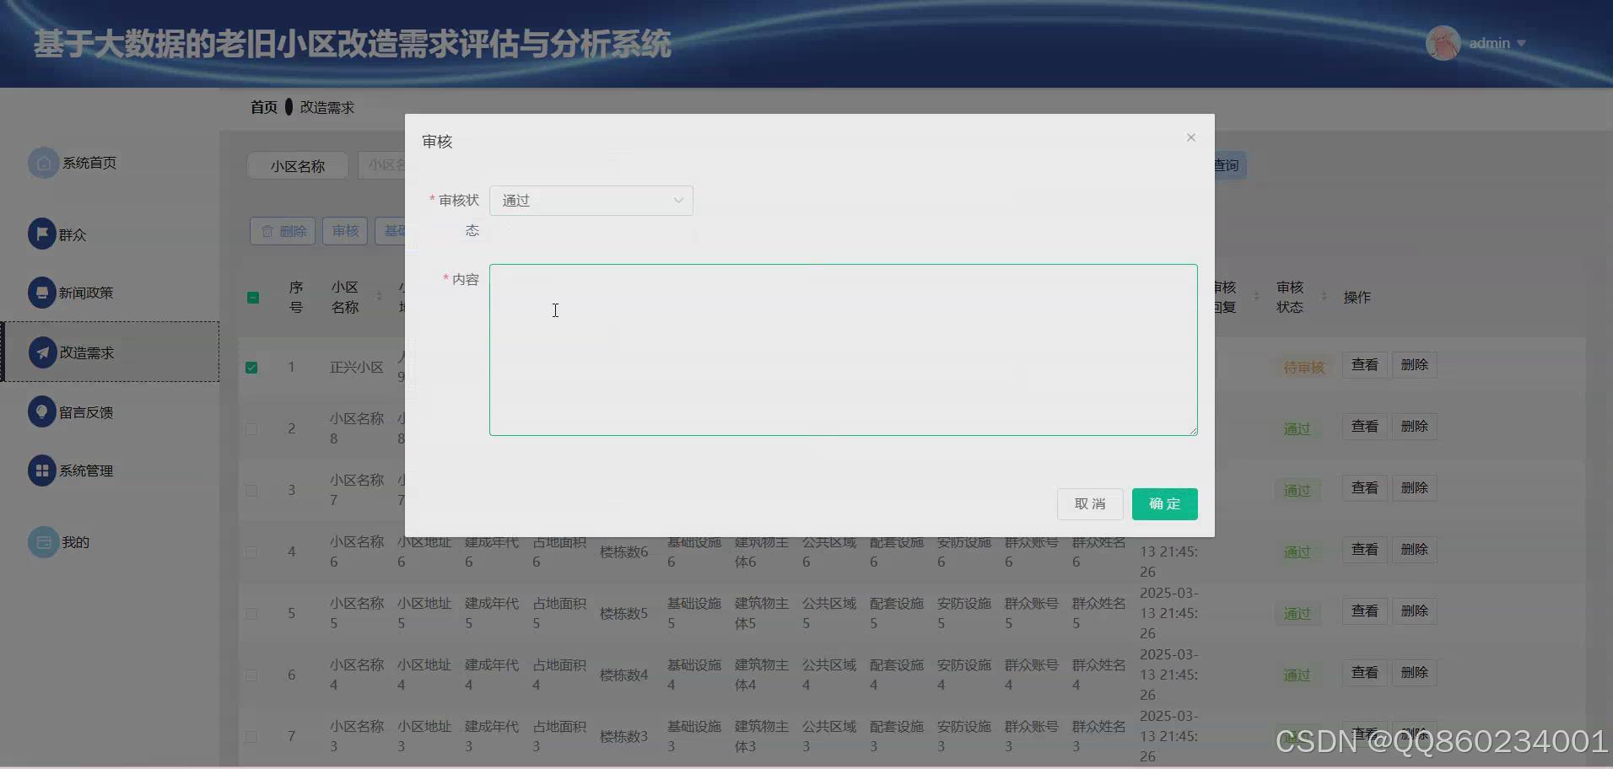The height and width of the screenshot is (769, 1613).
Task: Click the 内容 text area
Action: pos(844,350)
